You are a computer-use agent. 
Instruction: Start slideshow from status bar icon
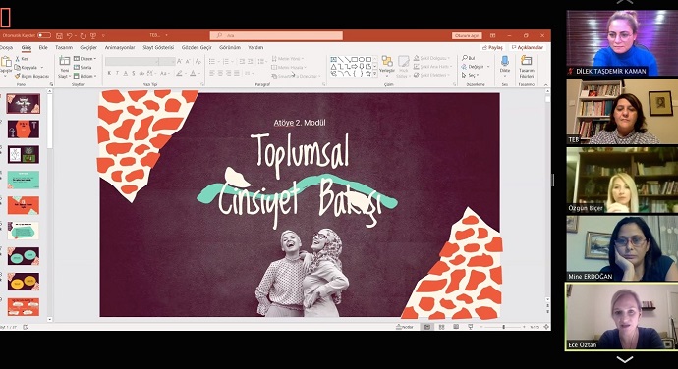pyautogui.click(x=470, y=327)
